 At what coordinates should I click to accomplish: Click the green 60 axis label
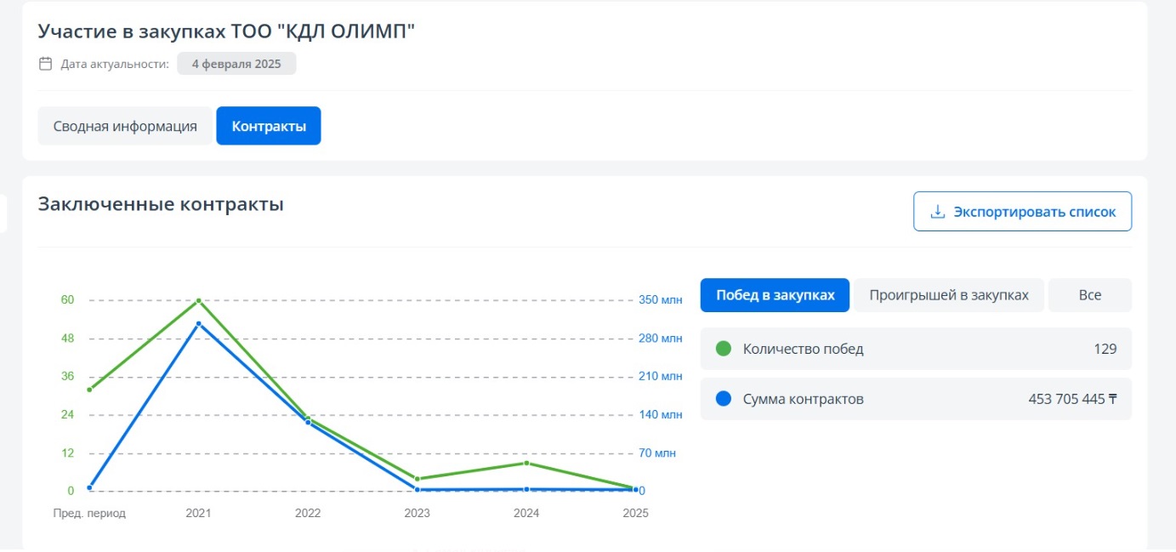[67, 300]
